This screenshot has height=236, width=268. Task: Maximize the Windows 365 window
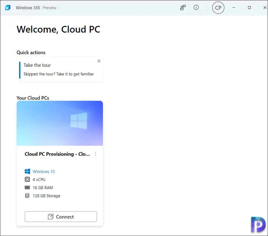tap(249, 8)
